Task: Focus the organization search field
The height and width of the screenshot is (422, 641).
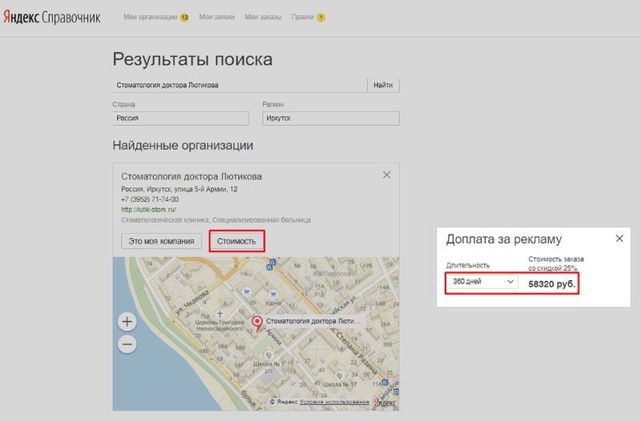Action: pyautogui.click(x=240, y=85)
